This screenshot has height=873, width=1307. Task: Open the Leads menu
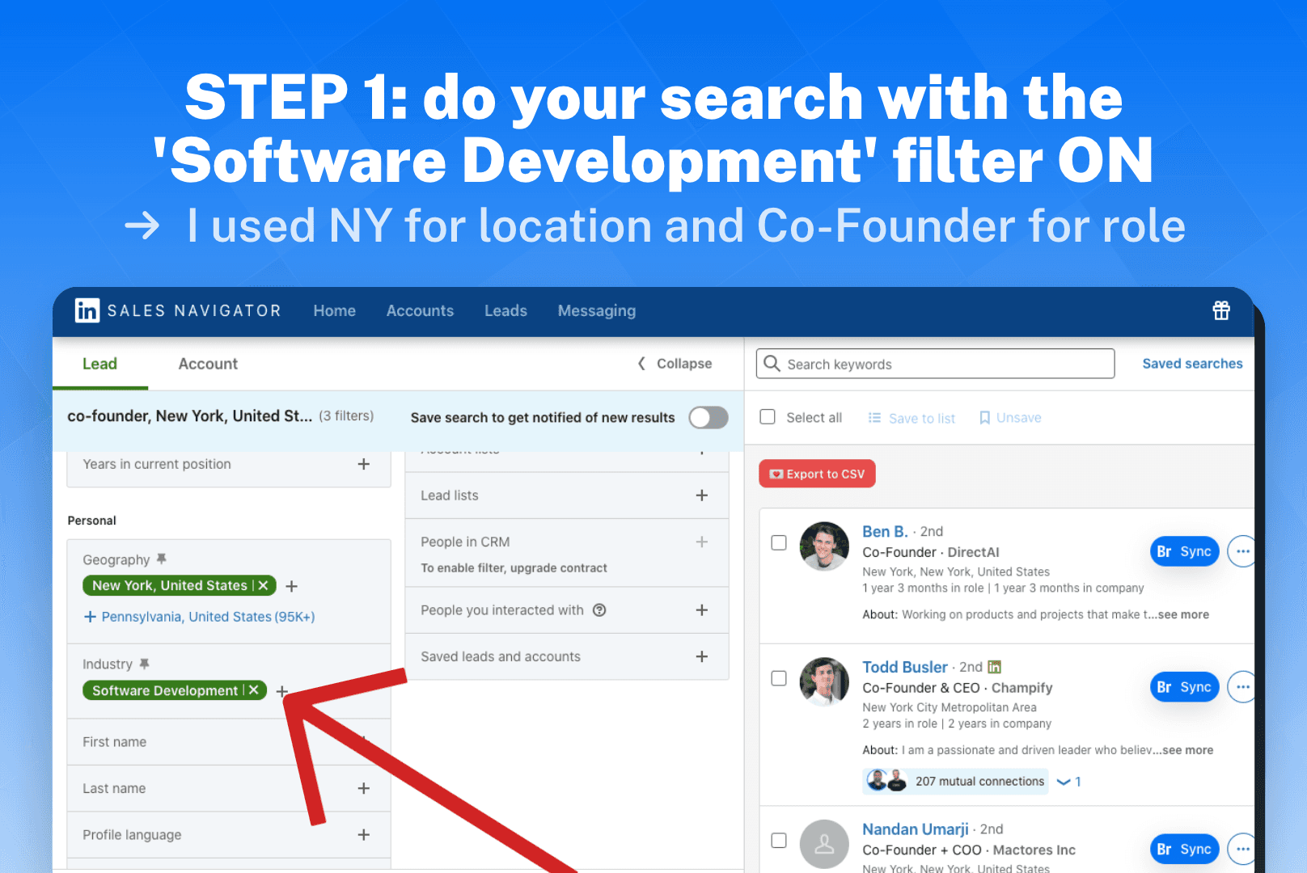[x=505, y=310]
